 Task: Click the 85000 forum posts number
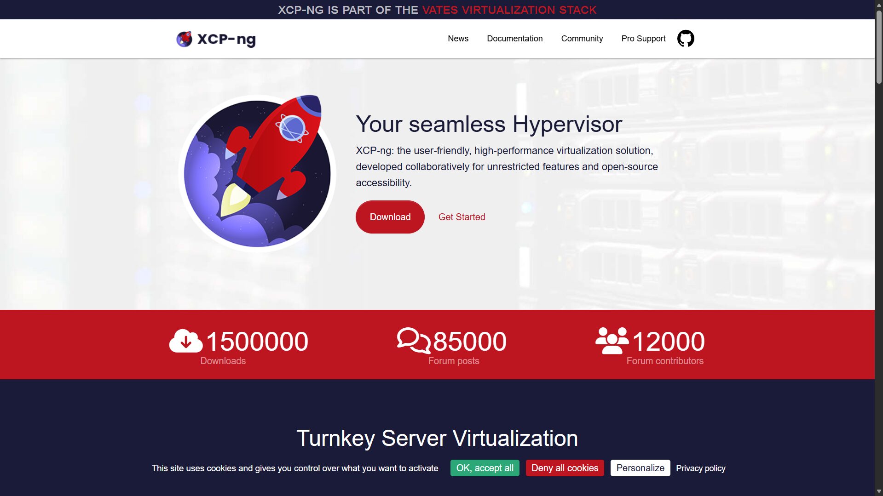pyautogui.click(x=470, y=342)
